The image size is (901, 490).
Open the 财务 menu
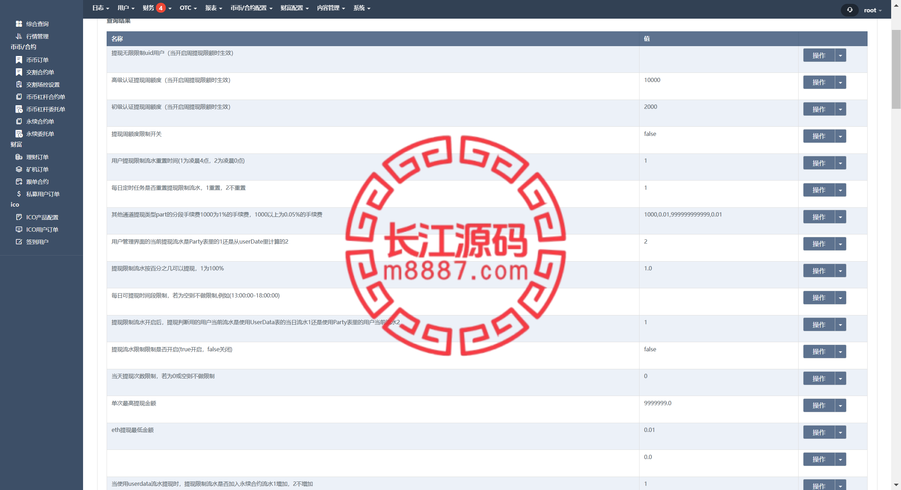(x=157, y=8)
